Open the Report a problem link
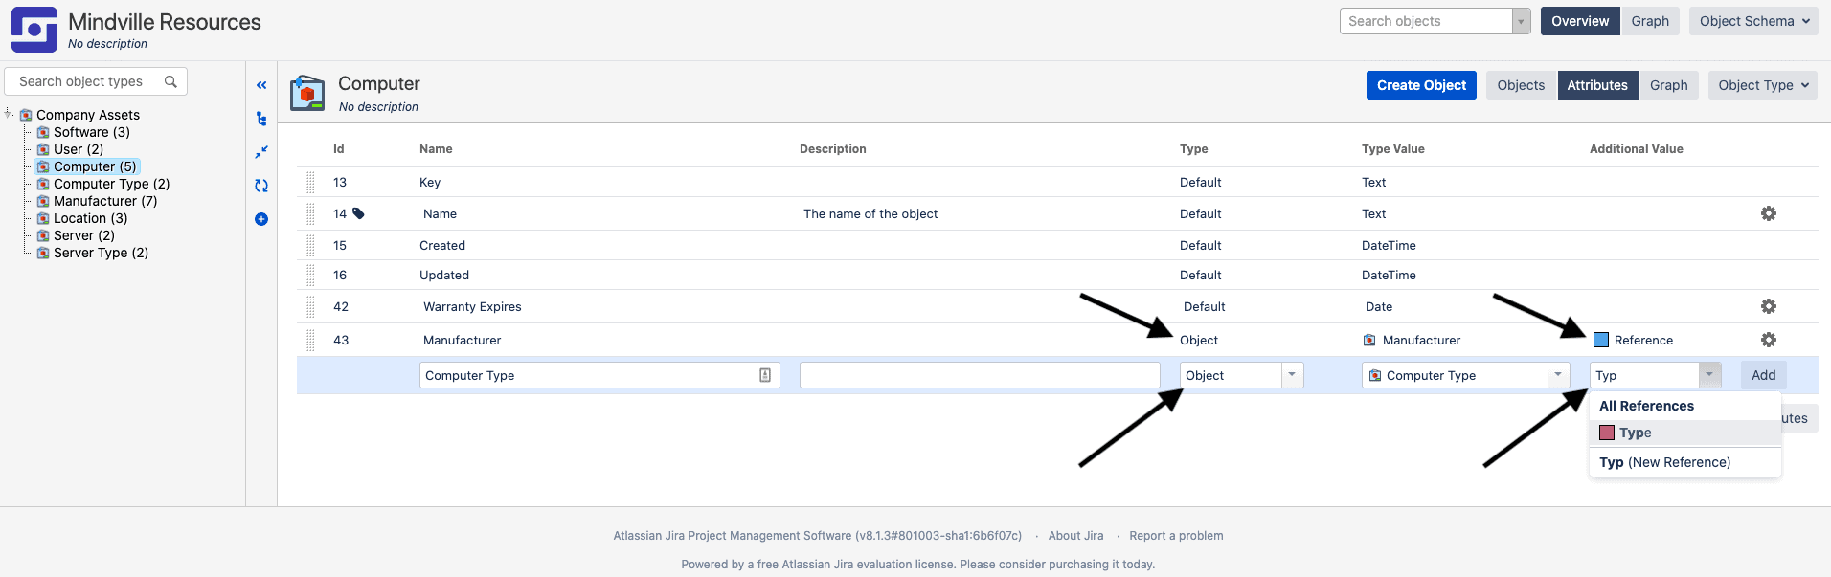 coord(1176,536)
